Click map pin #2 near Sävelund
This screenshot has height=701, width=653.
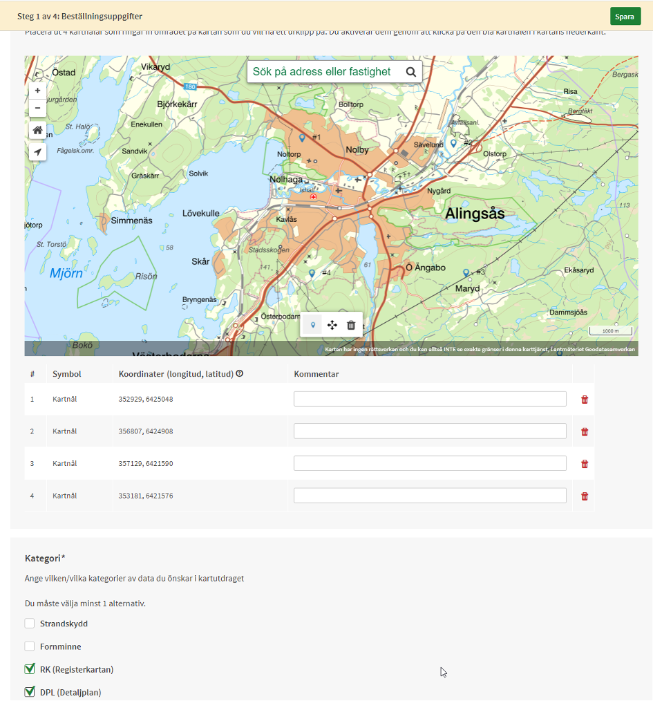point(454,144)
